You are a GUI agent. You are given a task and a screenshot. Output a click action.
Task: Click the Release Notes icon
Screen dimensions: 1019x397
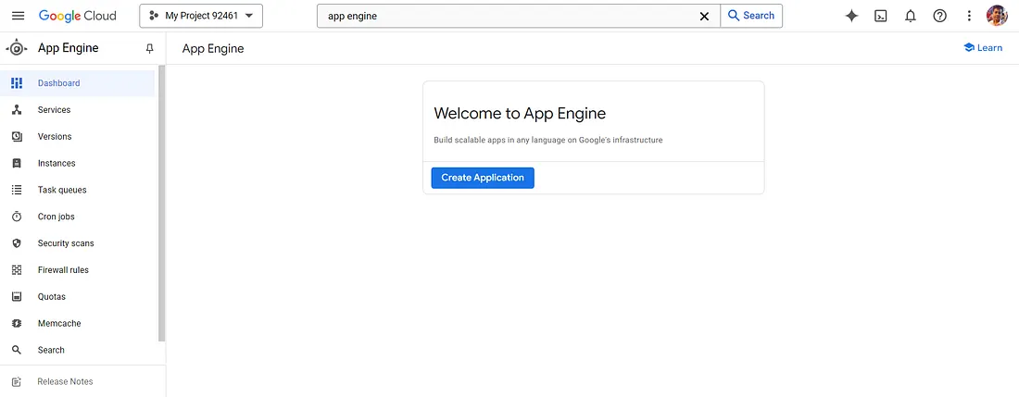pos(17,381)
